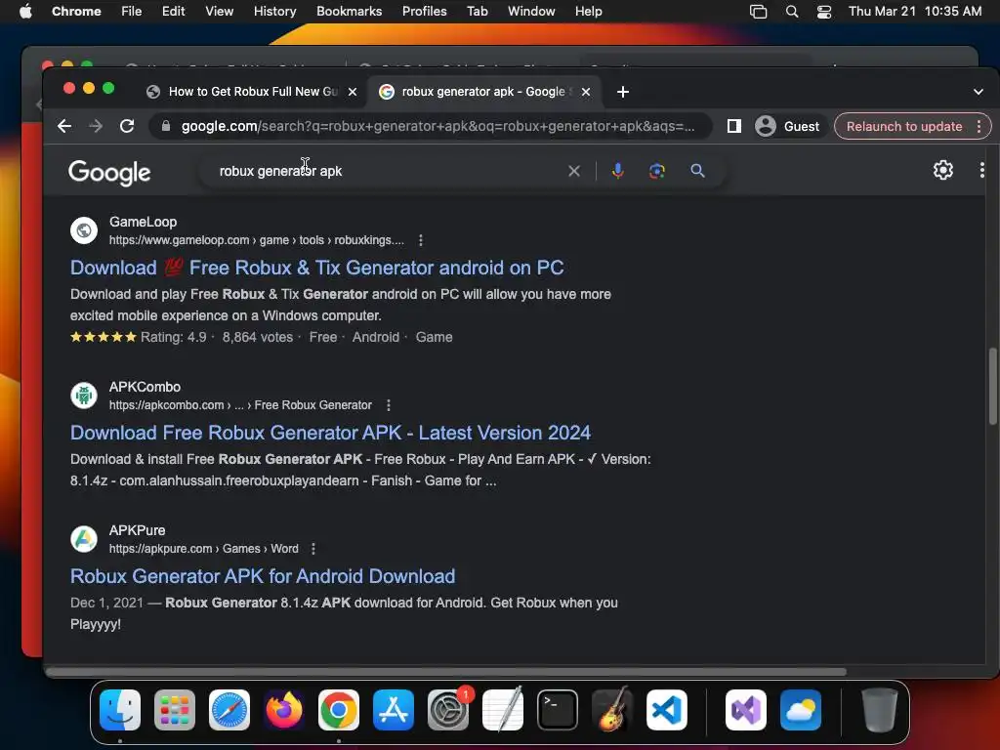This screenshot has height=750, width=1000.
Task: Open more options for APKCombo result
Action: [389, 405]
